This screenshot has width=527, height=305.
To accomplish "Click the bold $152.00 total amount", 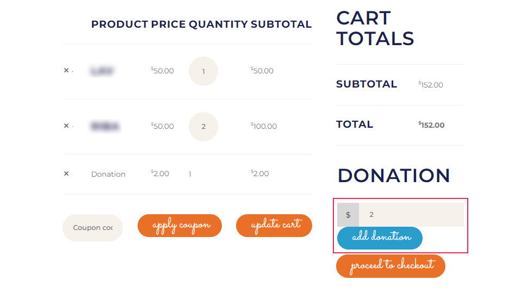I will click(x=431, y=125).
